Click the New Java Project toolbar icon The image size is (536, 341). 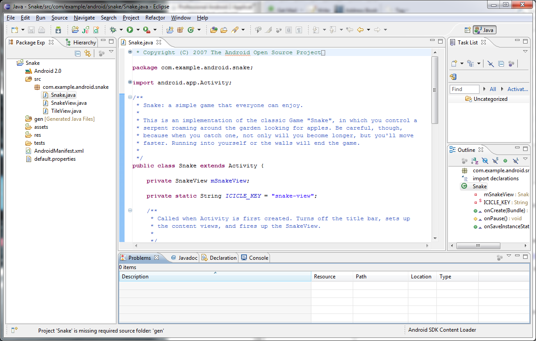coord(170,30)
